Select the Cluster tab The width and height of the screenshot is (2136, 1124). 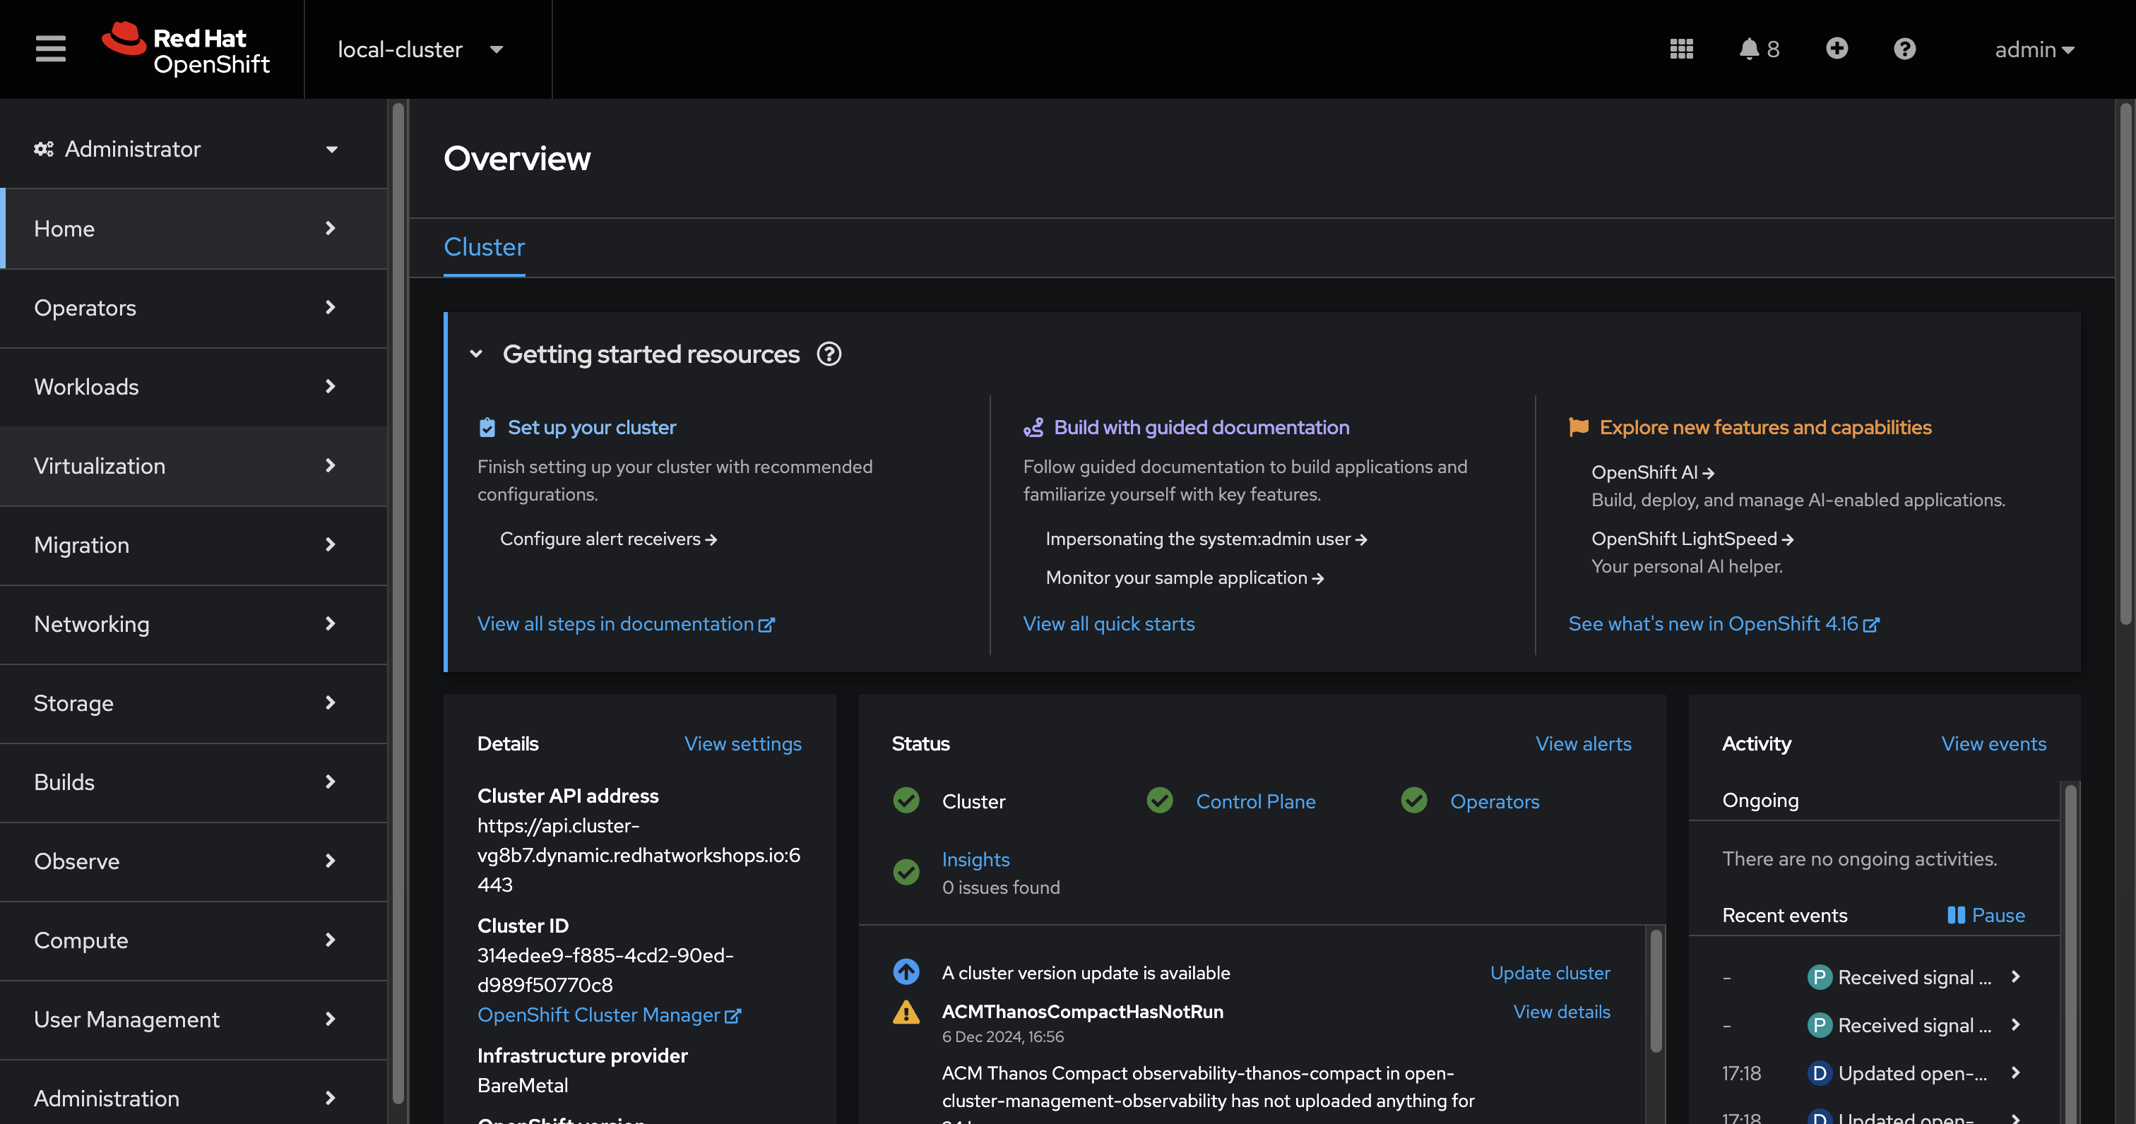coord(483,247)
